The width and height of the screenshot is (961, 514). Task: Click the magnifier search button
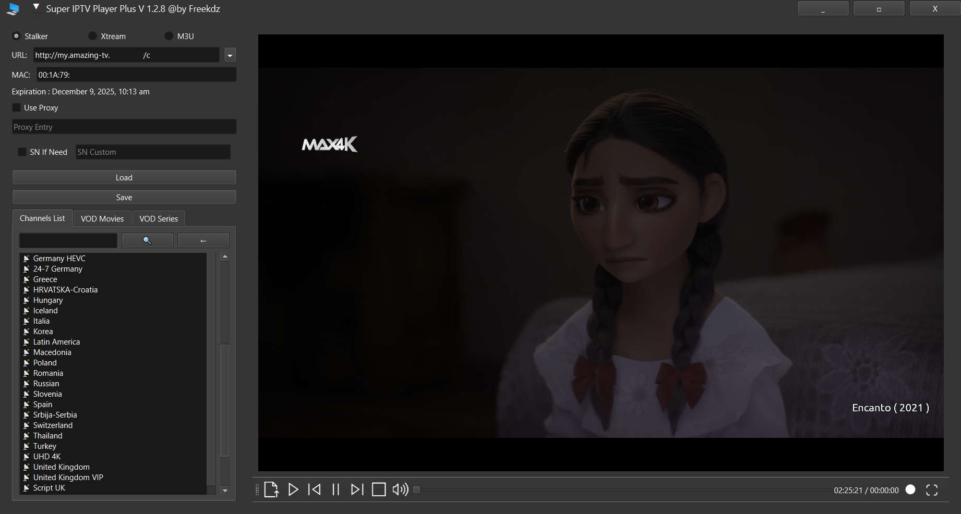[x=147, y=240]
